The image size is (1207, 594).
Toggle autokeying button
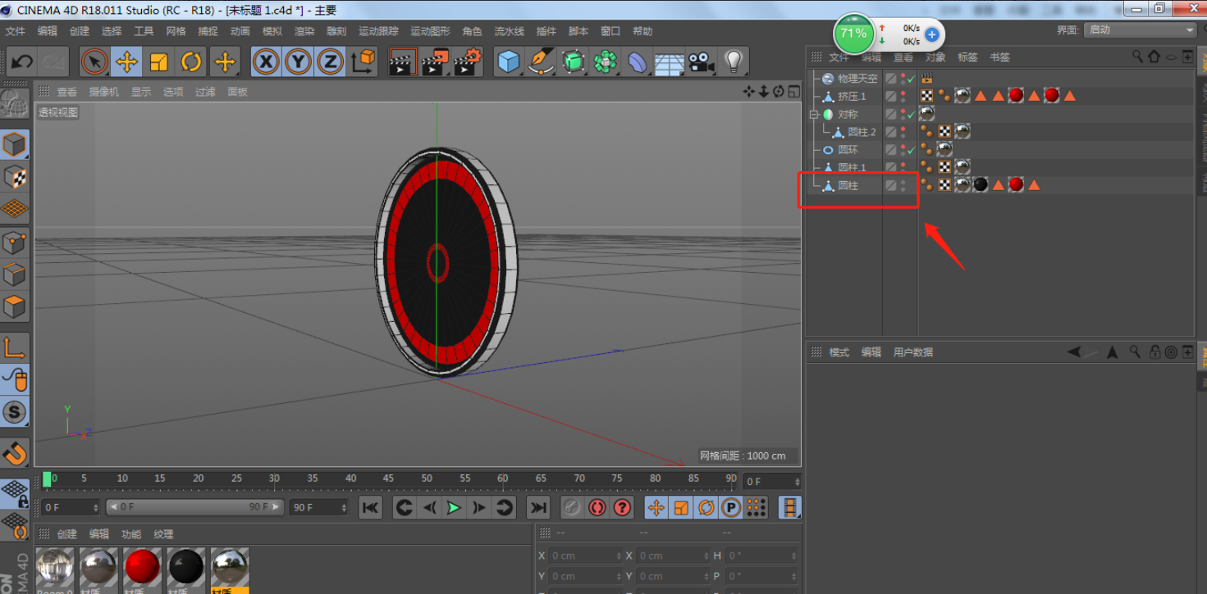click(597, 508)
